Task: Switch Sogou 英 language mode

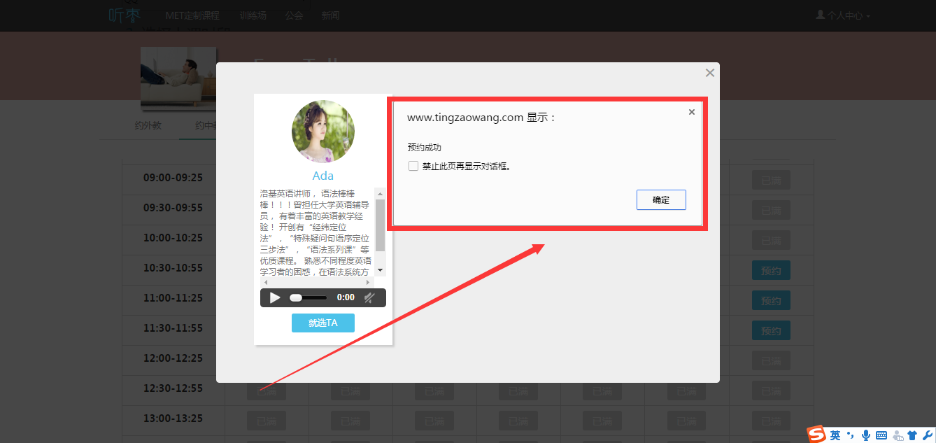Action: tap(835, 435)
